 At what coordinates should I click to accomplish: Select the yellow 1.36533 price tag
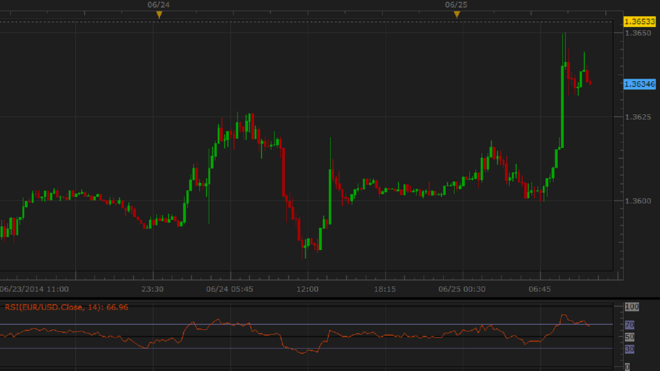tap(639, 22)
